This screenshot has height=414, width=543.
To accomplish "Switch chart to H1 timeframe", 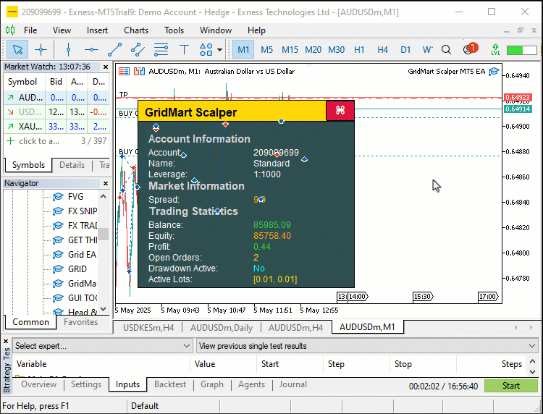I will (359, 50).
